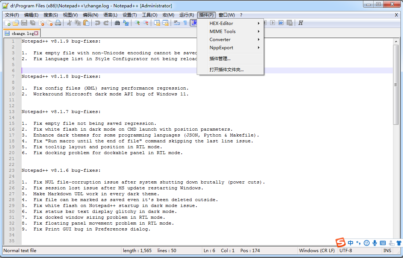This screenshot has width=403, height=258.
Task: Click the Print toolbar icon
Action: [58, 23]
